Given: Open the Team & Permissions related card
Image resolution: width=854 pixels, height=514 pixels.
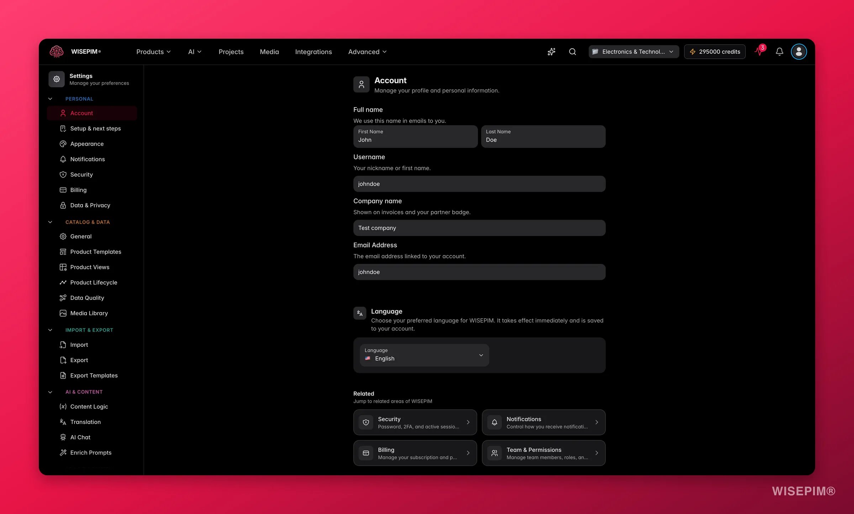Looking at the screenshot, I should (x=543, y=453).
